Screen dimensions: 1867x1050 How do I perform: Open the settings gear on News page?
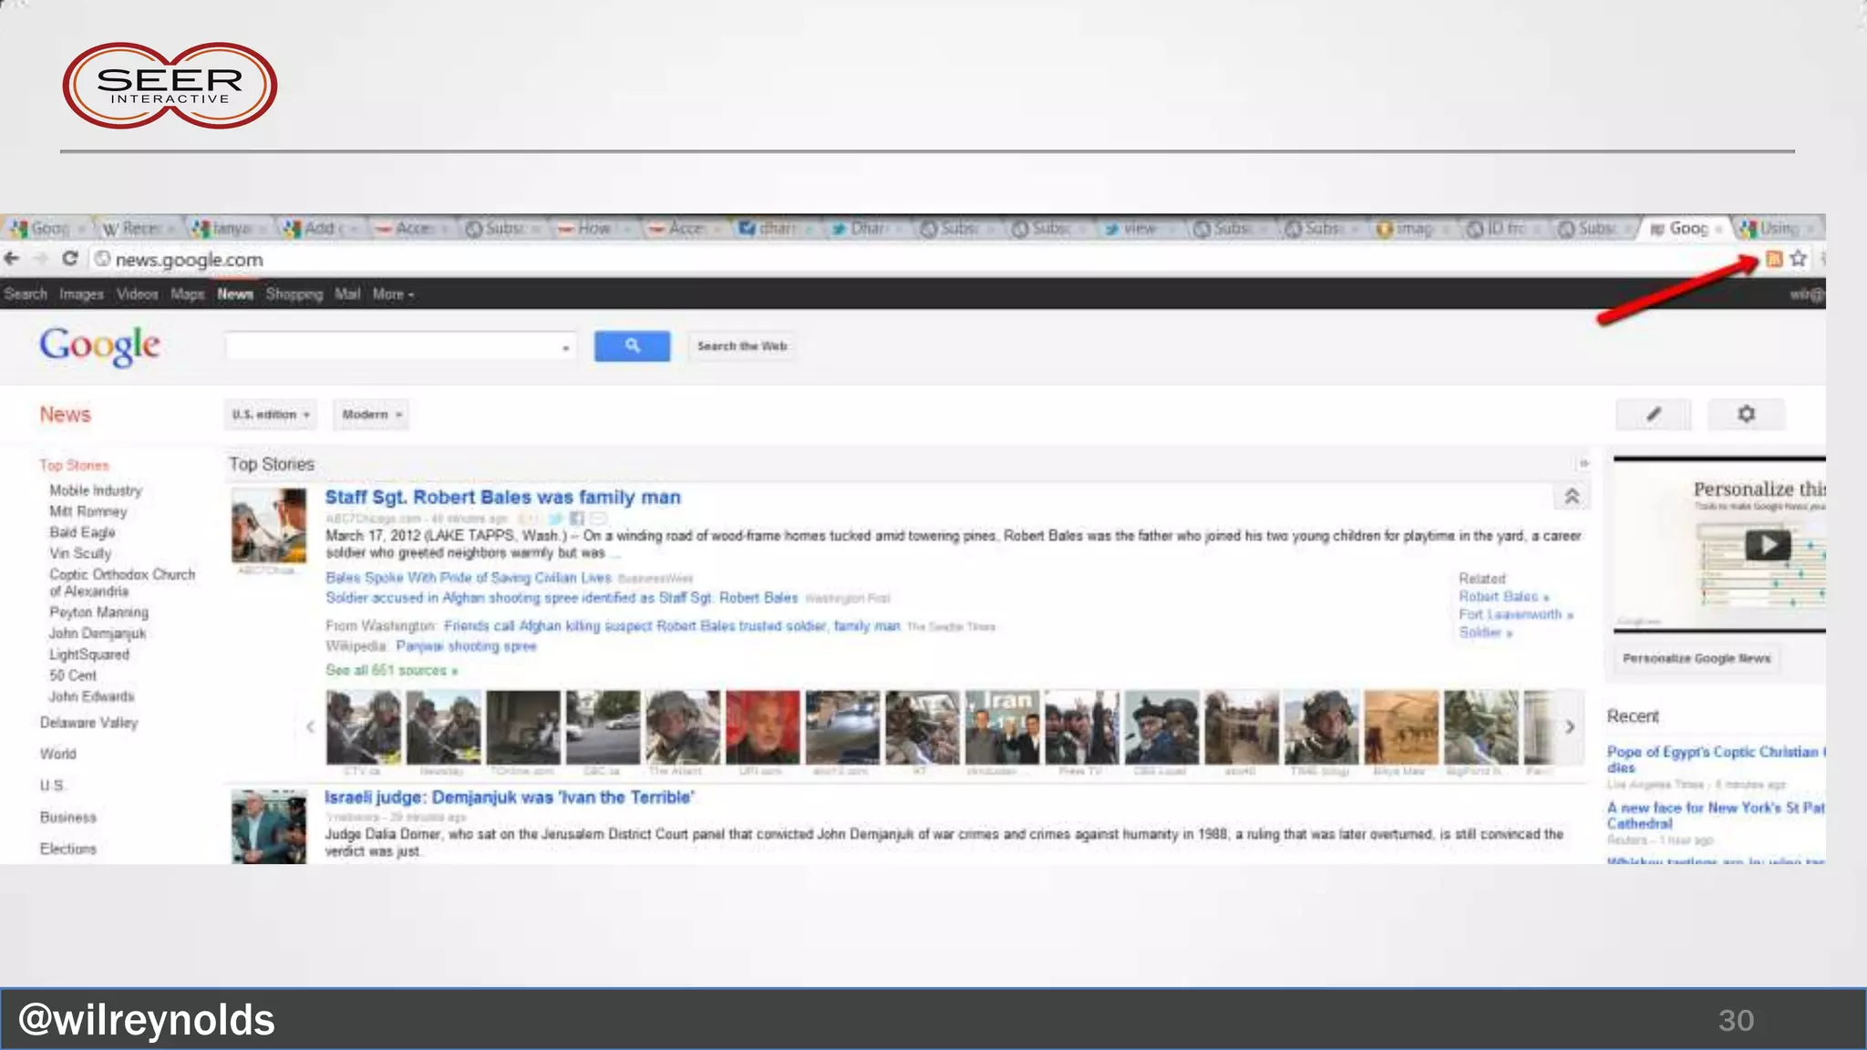[x=1745, y=415]
